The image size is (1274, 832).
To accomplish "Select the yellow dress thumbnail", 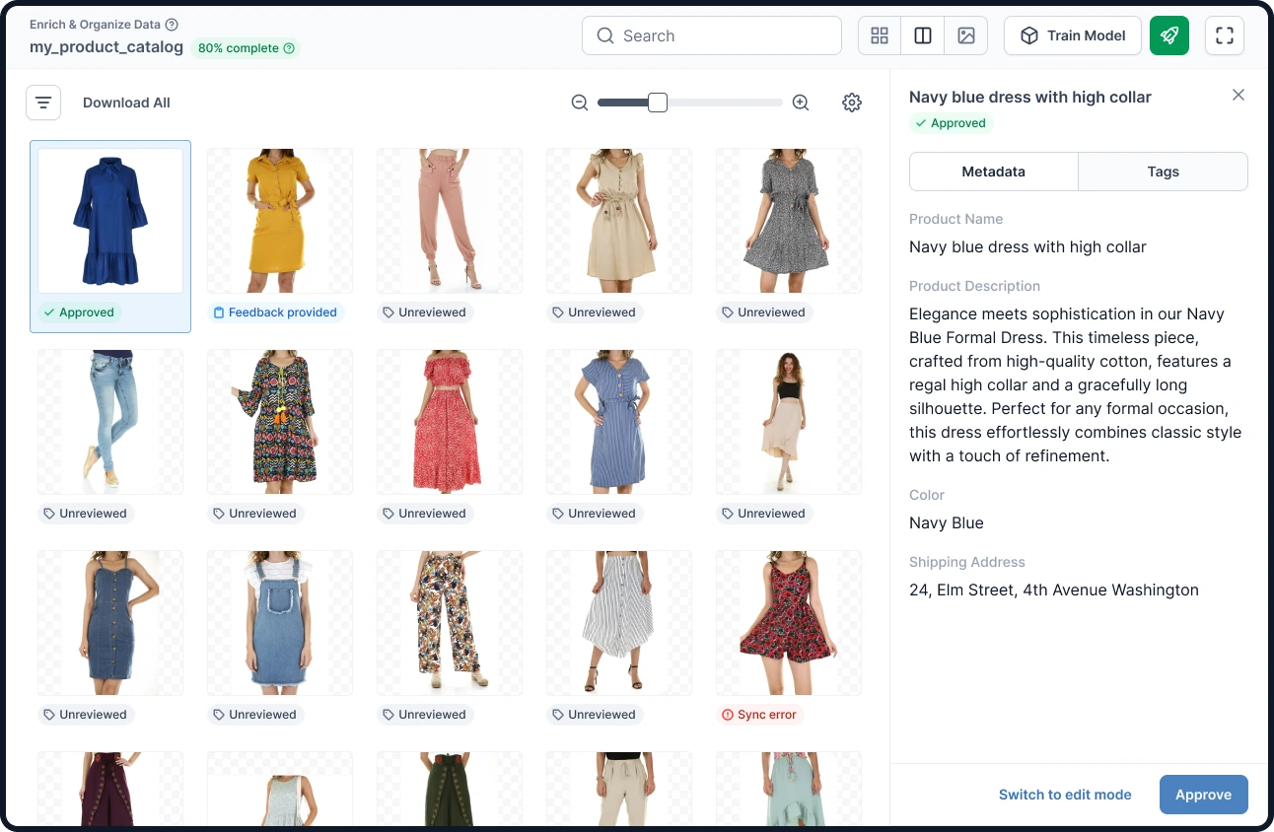I will [x=280, y=221].
